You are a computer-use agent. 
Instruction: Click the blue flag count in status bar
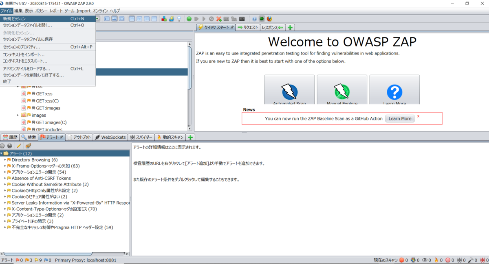[x=48, y=260]
